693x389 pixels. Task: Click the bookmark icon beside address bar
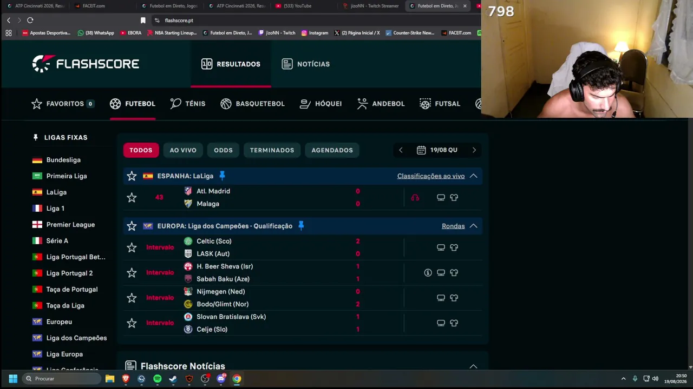tap(143, 21)
